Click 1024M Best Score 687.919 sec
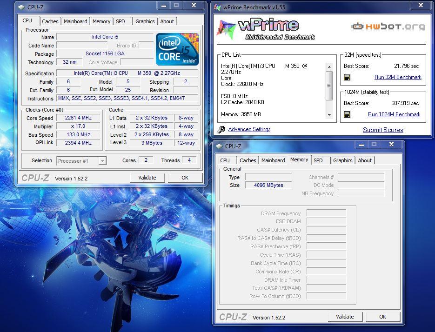Viewport: 435px width, 332px height. [x=405, y=103]
